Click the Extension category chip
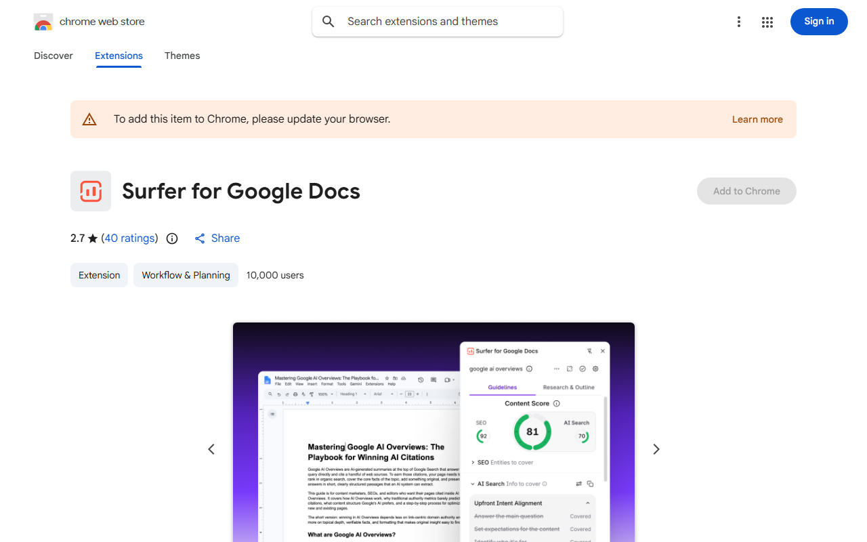Image resolution: width=867 pixels, height=542 pixels. pos(99,275)
